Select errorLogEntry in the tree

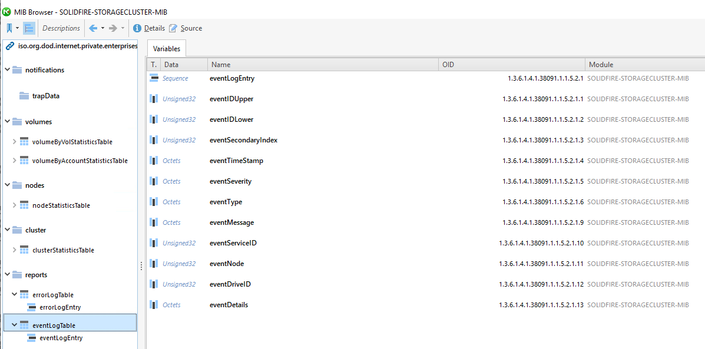[x=61, y=307]
